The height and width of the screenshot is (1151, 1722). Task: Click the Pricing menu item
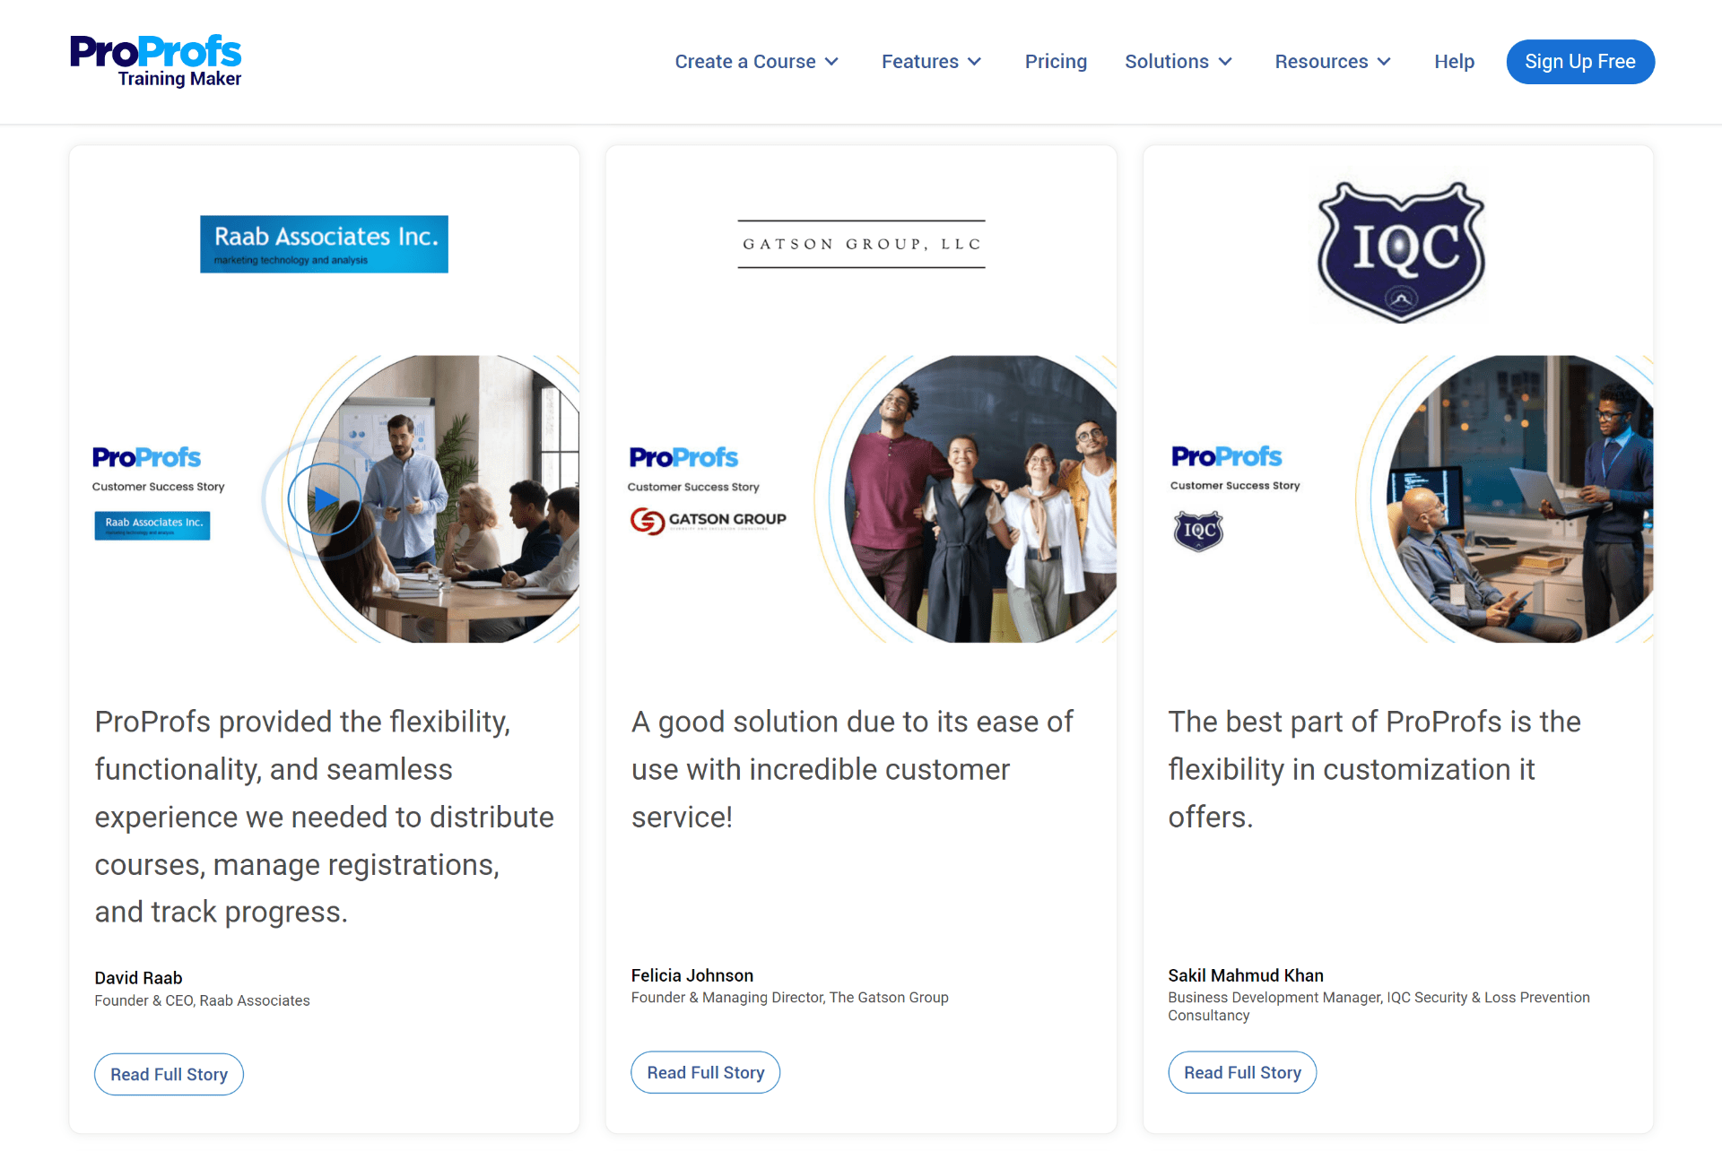[1055, 60]
